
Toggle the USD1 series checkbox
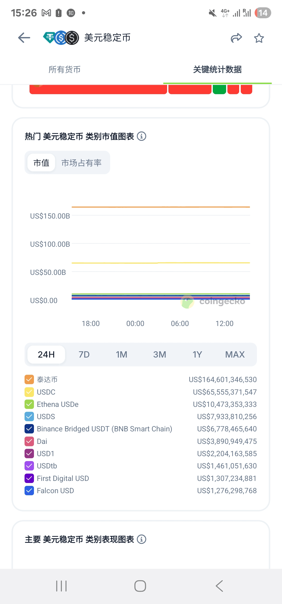click(29, 454)
